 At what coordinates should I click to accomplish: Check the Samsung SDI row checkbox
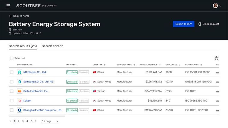tap(12, 82)
